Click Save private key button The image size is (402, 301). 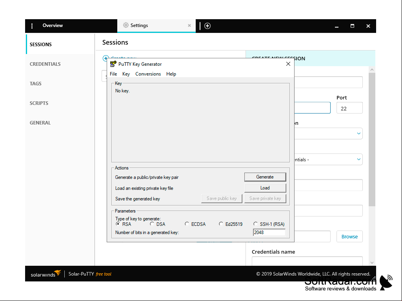pyautogui.click(x=265, y=198)
